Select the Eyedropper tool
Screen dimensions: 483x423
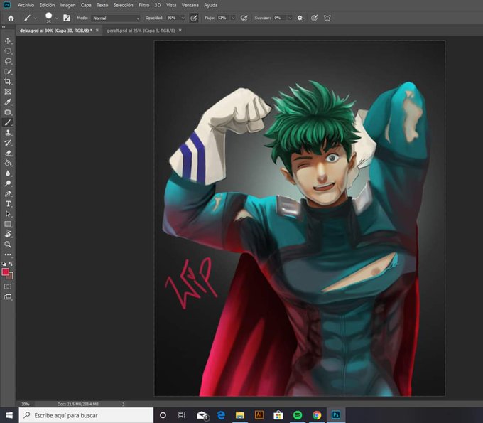pyautogui.click(x=8, y=102)
